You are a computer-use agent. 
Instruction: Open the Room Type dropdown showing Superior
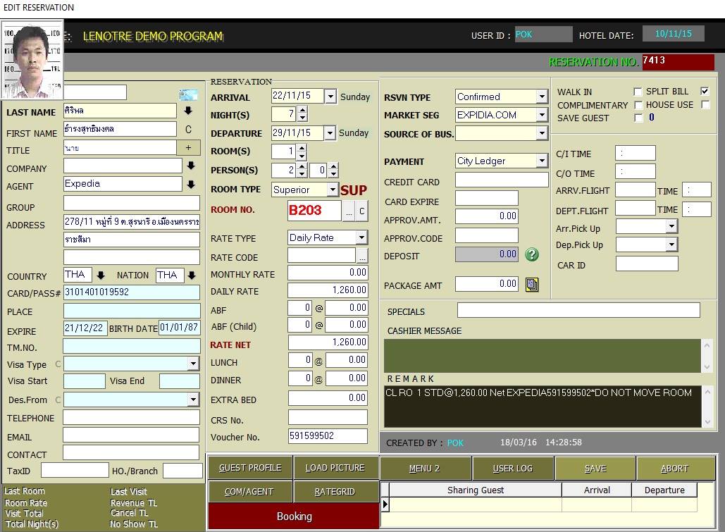[332, 190]
